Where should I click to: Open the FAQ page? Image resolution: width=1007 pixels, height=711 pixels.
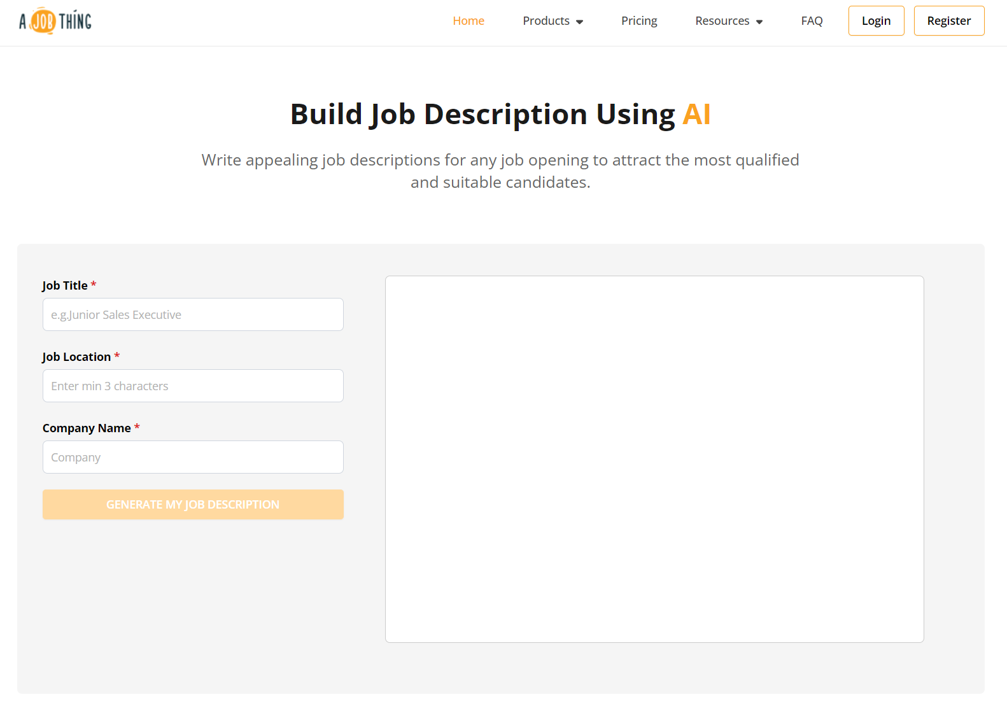click(812, 21)
